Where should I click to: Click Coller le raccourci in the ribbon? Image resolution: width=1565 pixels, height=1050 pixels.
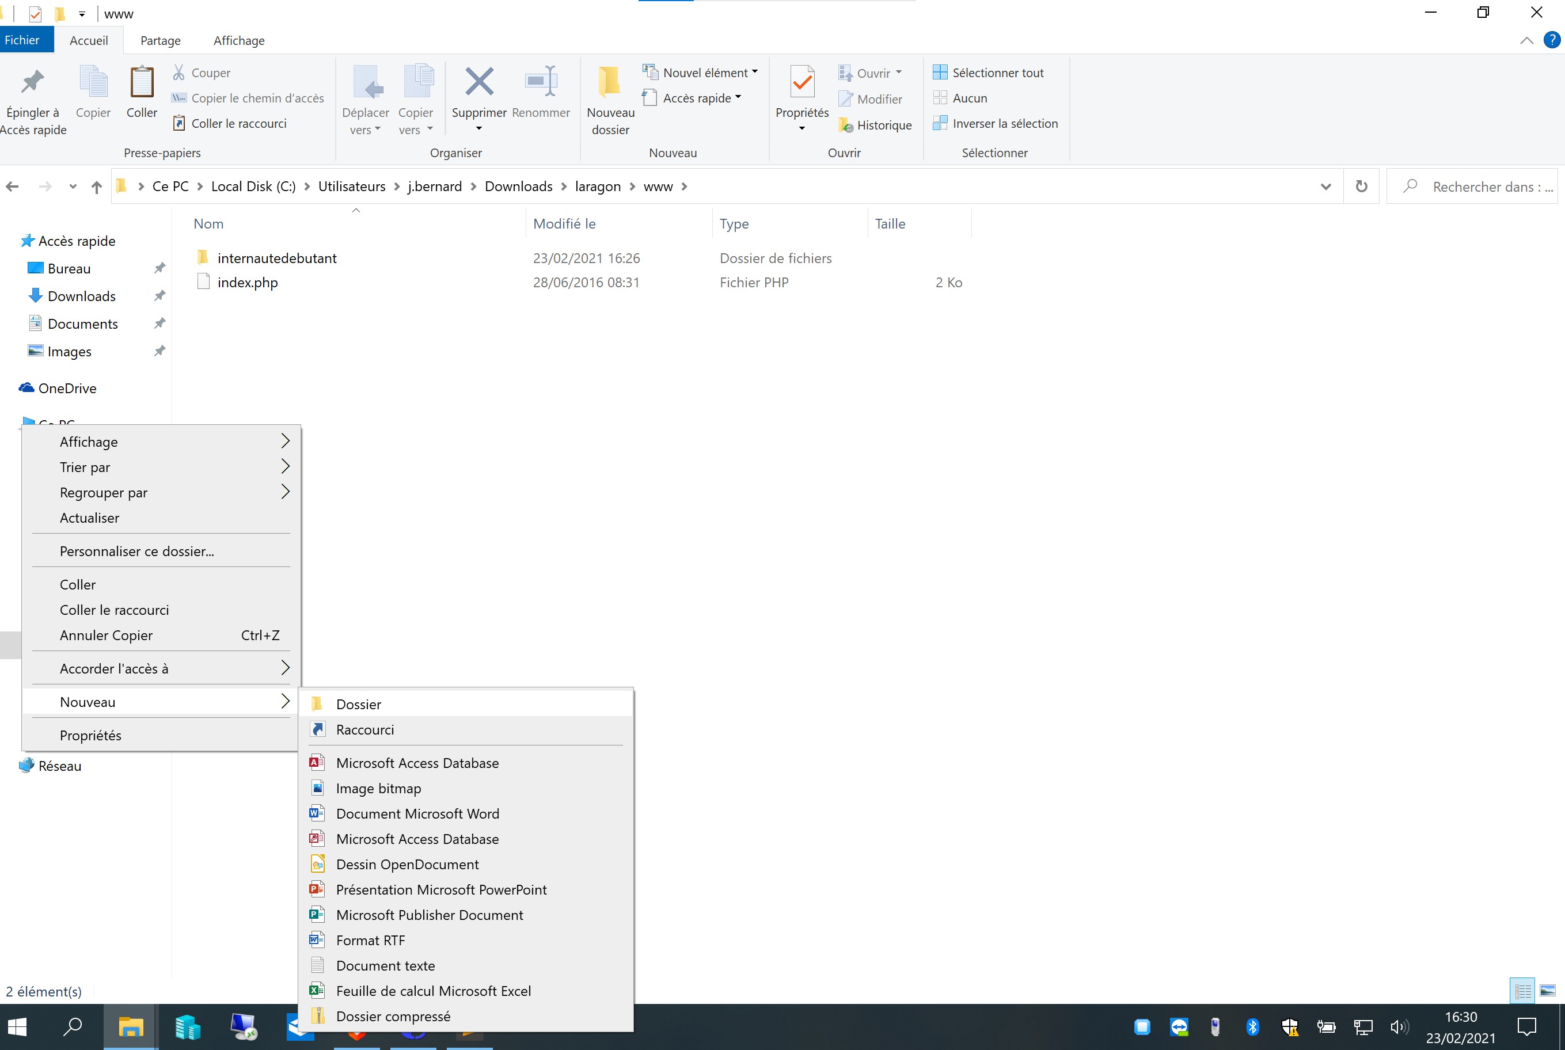pos(230,123)
